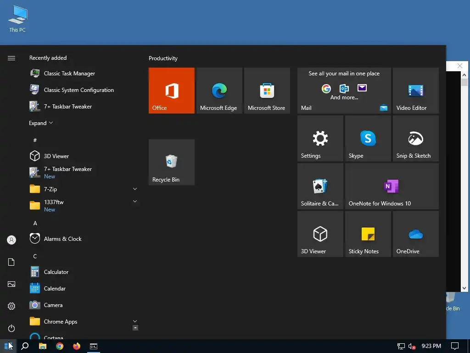Jump to the A letter index
This screenshot has height=353, width=470.
[35, 223]
